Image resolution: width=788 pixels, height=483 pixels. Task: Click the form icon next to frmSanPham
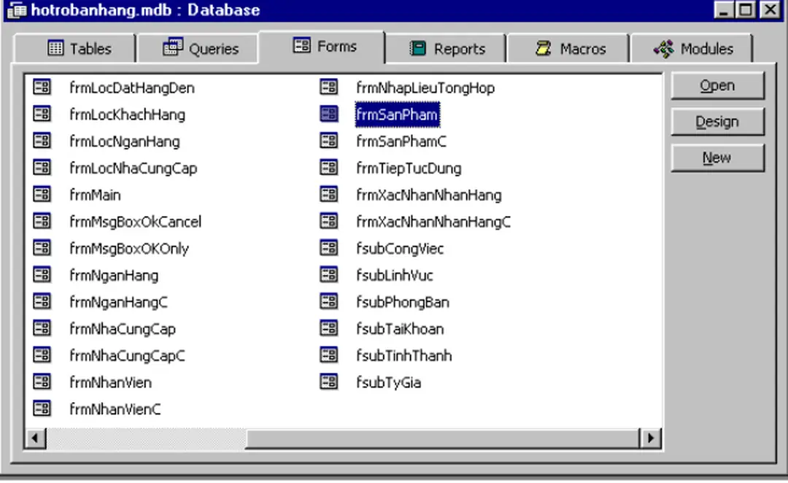(x=328, y=114)
